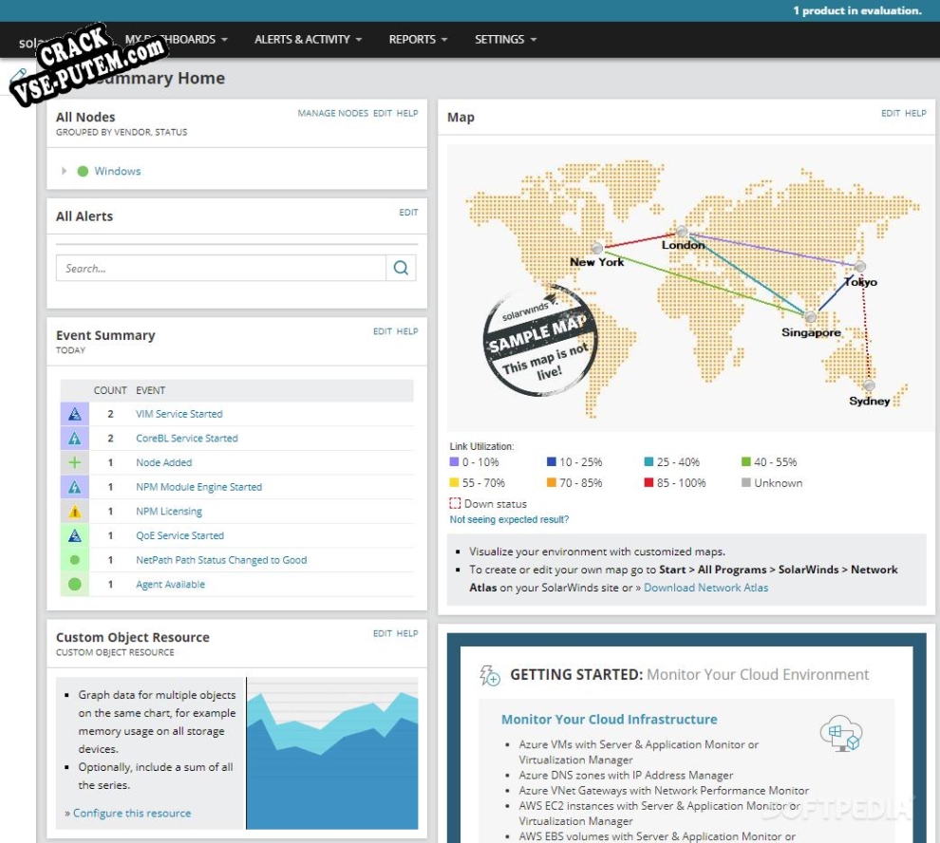Screen dimensions: 940x843
Task: Click Manage Nodes in All Nodes panel
Action: point(332,113)
